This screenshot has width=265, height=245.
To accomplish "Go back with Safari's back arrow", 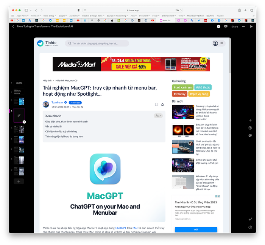I will (36, 10).
